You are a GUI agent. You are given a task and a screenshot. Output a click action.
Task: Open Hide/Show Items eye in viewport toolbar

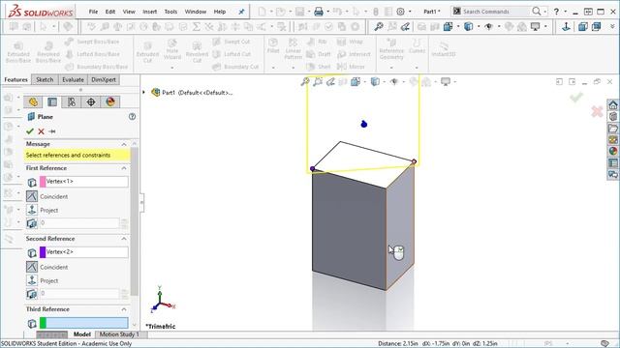click(394, 81)
